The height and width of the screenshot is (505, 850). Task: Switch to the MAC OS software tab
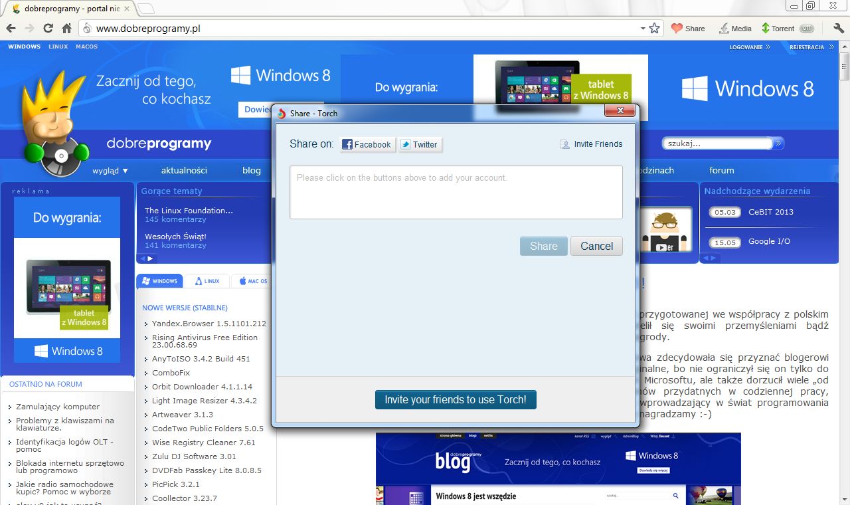click(252, 281)
